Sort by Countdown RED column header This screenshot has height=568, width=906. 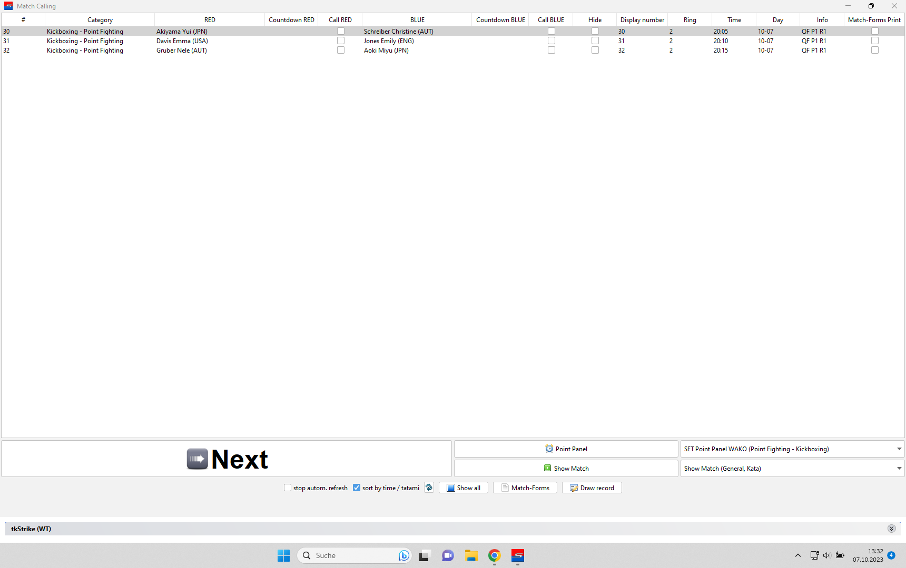pyautogui.click(x=291, y=20)
